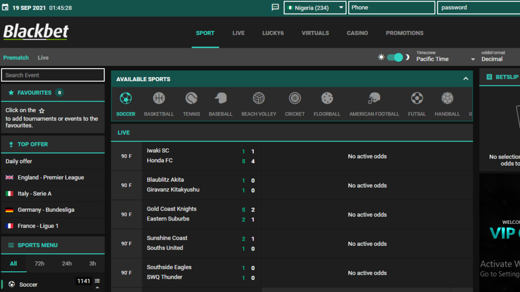520x292 pixels.
Task: Select the Beach Volley sport icon
Action: coord(259,99)
